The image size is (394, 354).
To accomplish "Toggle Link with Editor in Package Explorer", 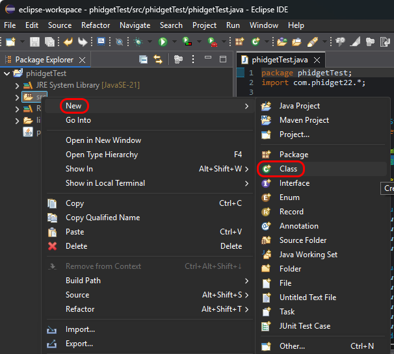I will coord(157,59).
